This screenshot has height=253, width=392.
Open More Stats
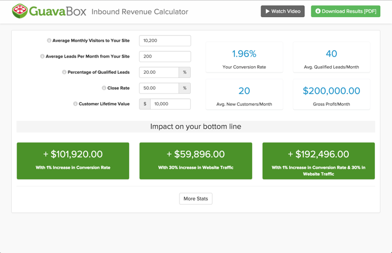click(x=196, y=199)
